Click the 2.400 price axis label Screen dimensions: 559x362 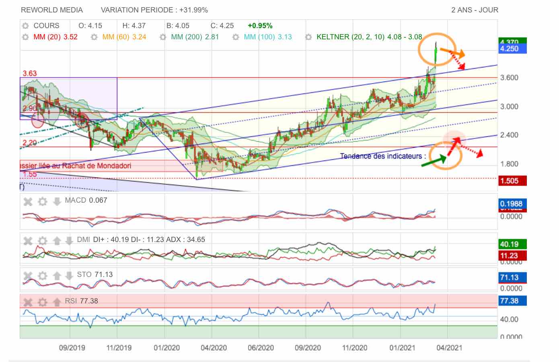pos(509,135)
